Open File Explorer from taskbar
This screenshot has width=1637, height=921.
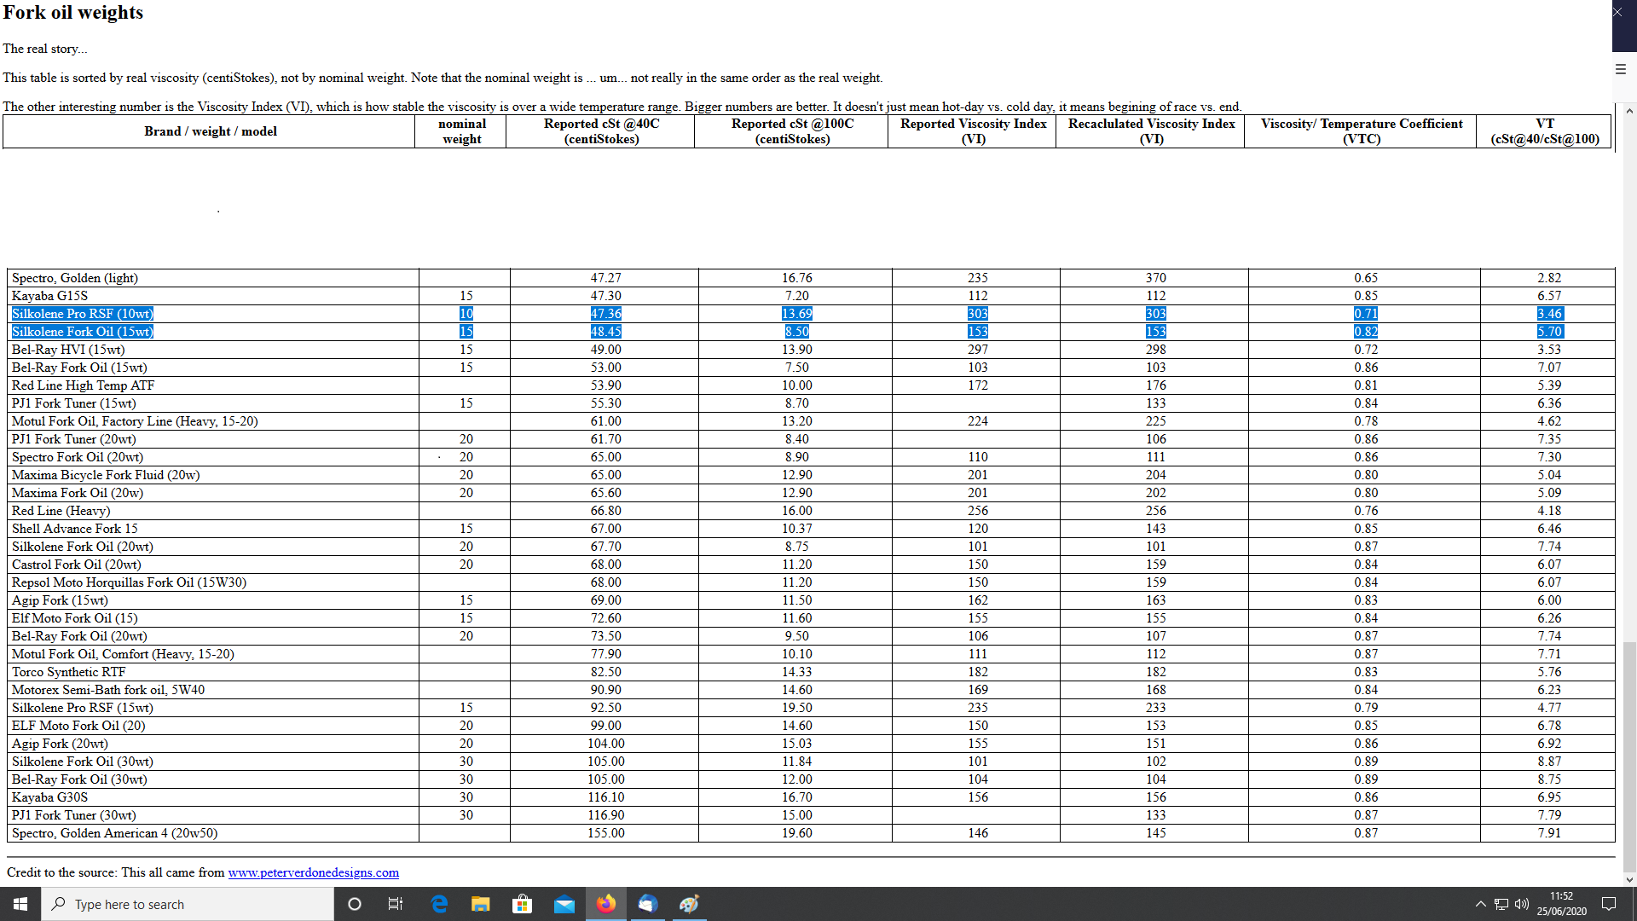tap(481, 904)
